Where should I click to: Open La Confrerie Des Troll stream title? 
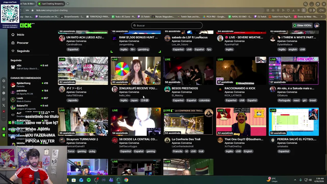click(186, 139)
